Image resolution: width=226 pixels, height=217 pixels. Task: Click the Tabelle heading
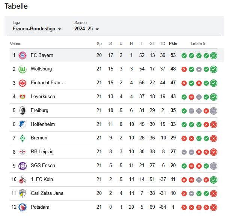tap(16, 6)
